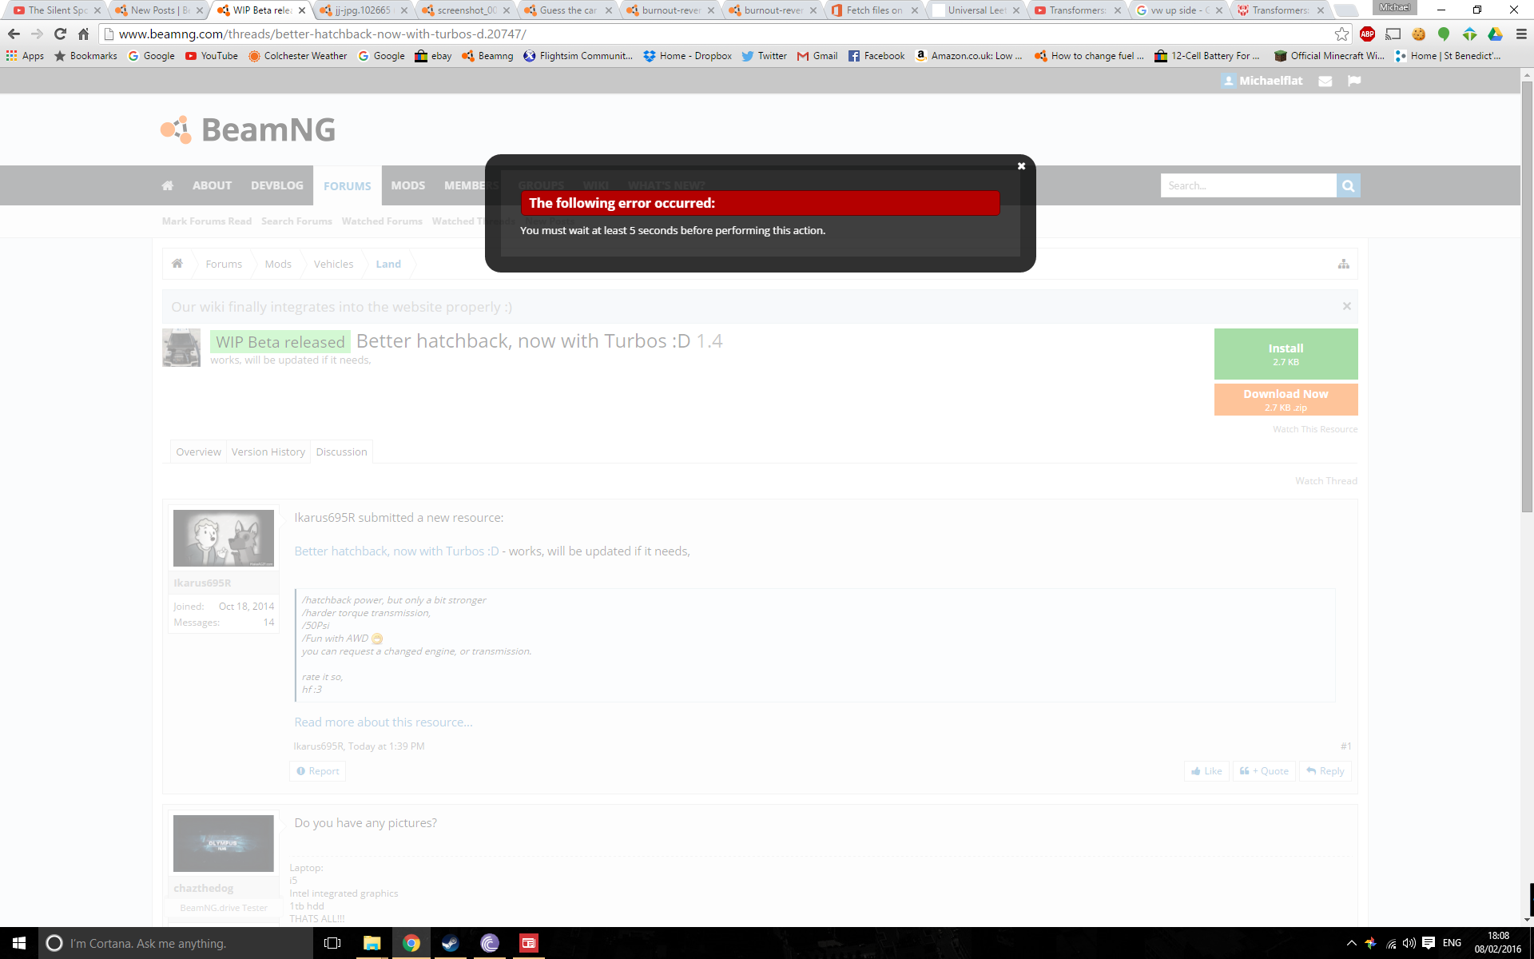Go to the Mods breadcrumb
Screen dimensions: 1534x959
click(278, 264)
